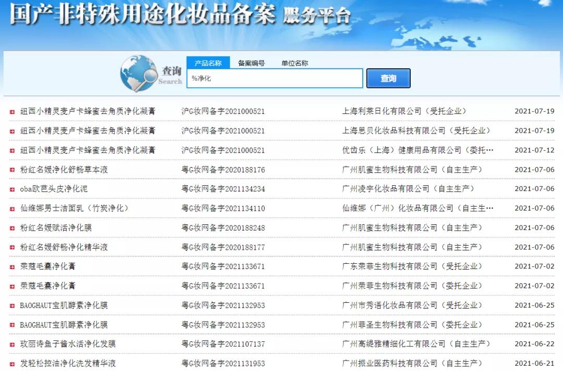Switch to the 单位名称 search tab
563x371 pixels.
tap(294, 62)
